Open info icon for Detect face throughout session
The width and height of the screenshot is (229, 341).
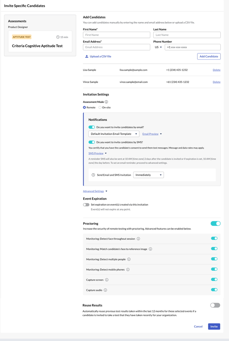(x=138, y=239)
